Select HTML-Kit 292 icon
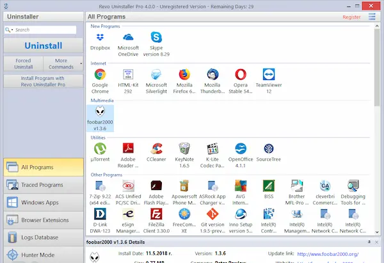This screenshot has width=384, height=263. (x=128, y=74)
